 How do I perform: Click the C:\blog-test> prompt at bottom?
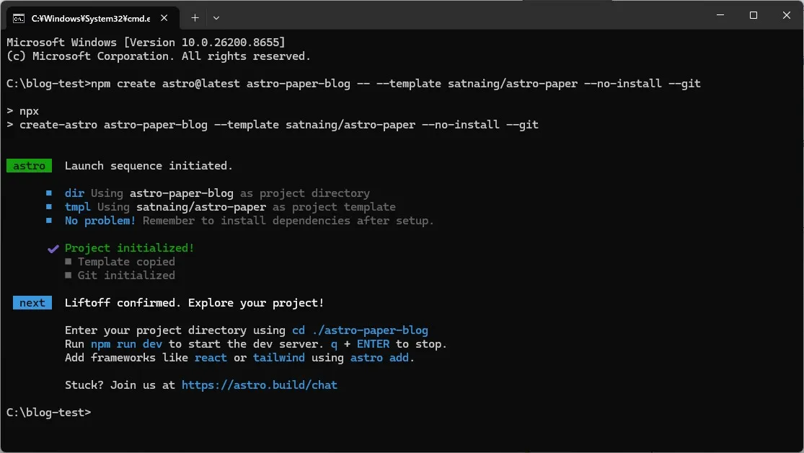click(x=49, y=413)
